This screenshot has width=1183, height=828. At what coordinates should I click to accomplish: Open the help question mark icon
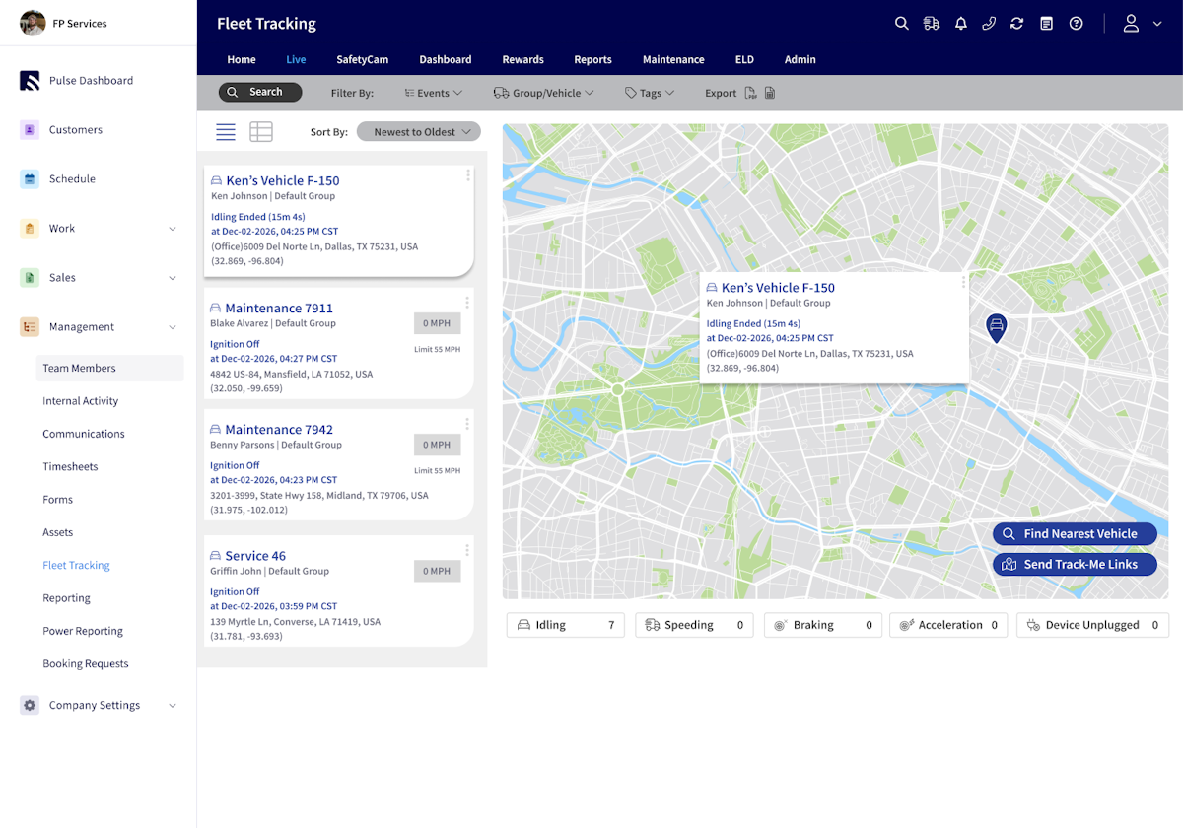1076,24
